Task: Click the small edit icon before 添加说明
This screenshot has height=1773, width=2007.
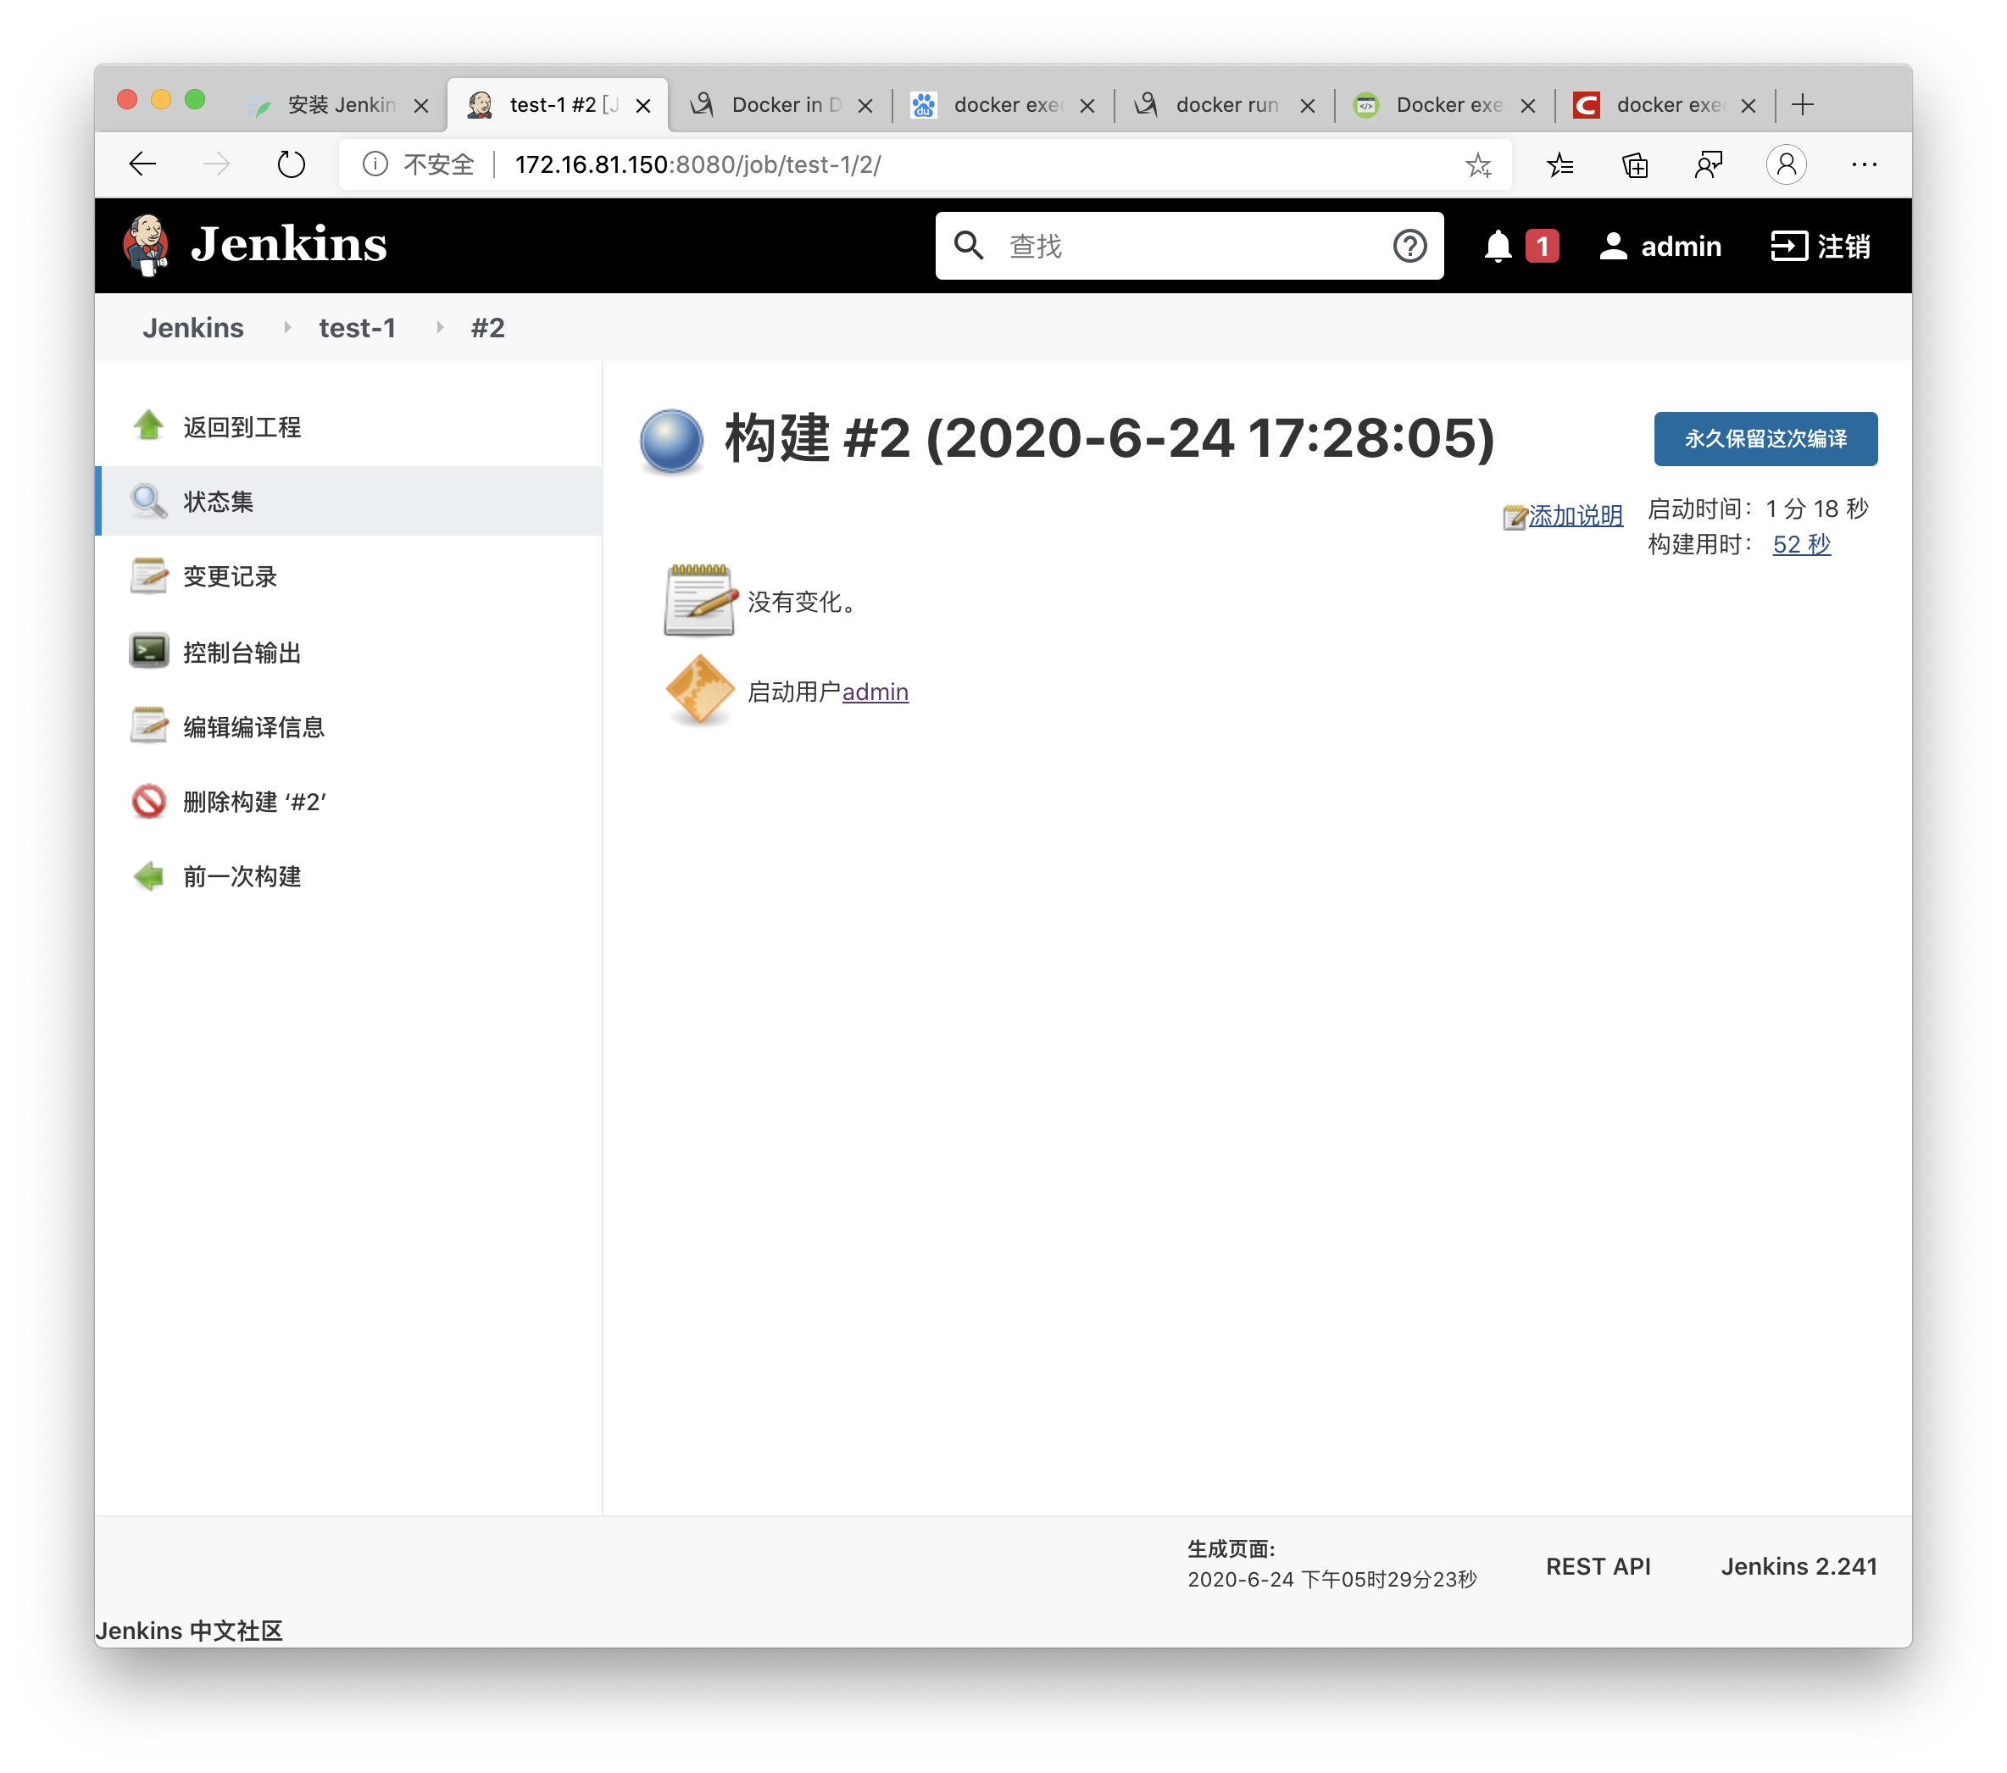Action: pyautogui.click(x=1514, y=516)
